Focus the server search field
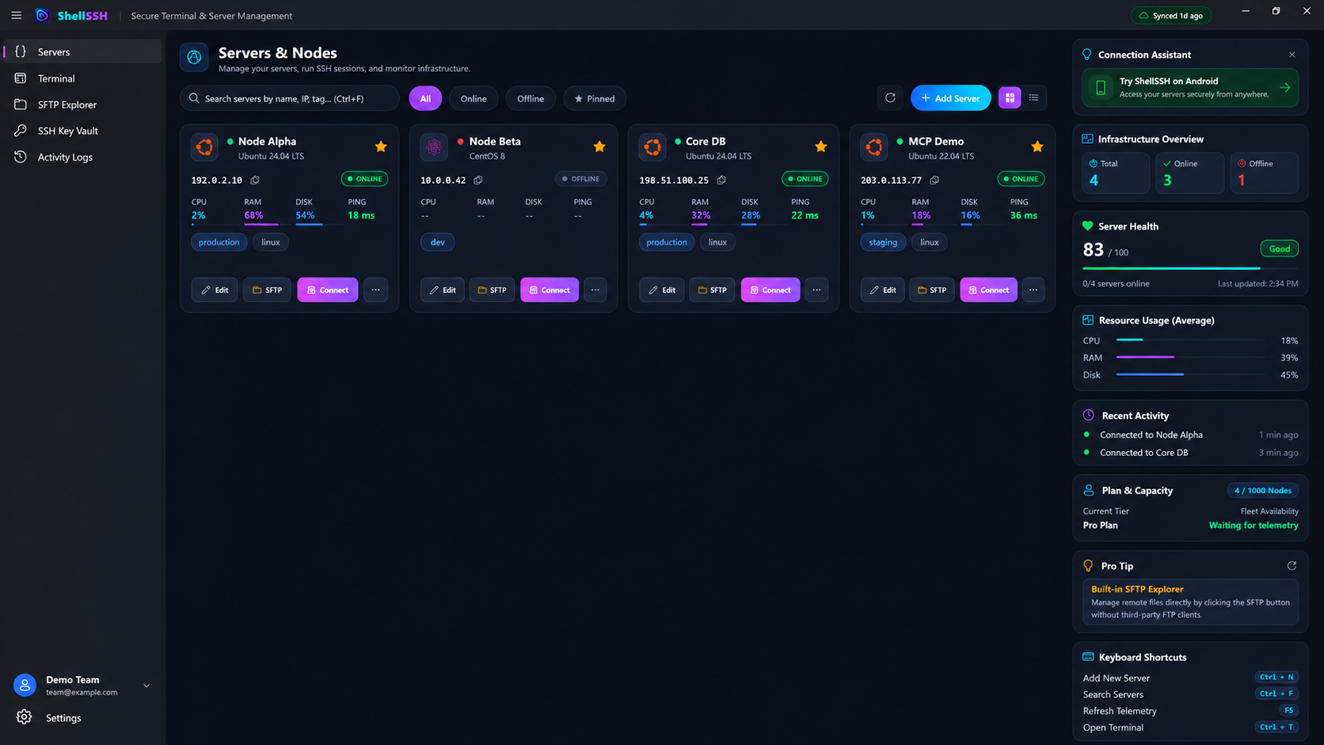 pos(290,98)
